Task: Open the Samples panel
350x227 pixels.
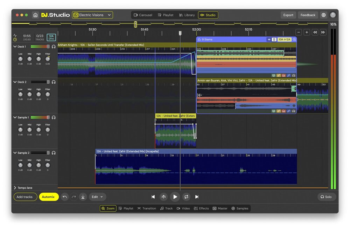Action: [240, 208]
